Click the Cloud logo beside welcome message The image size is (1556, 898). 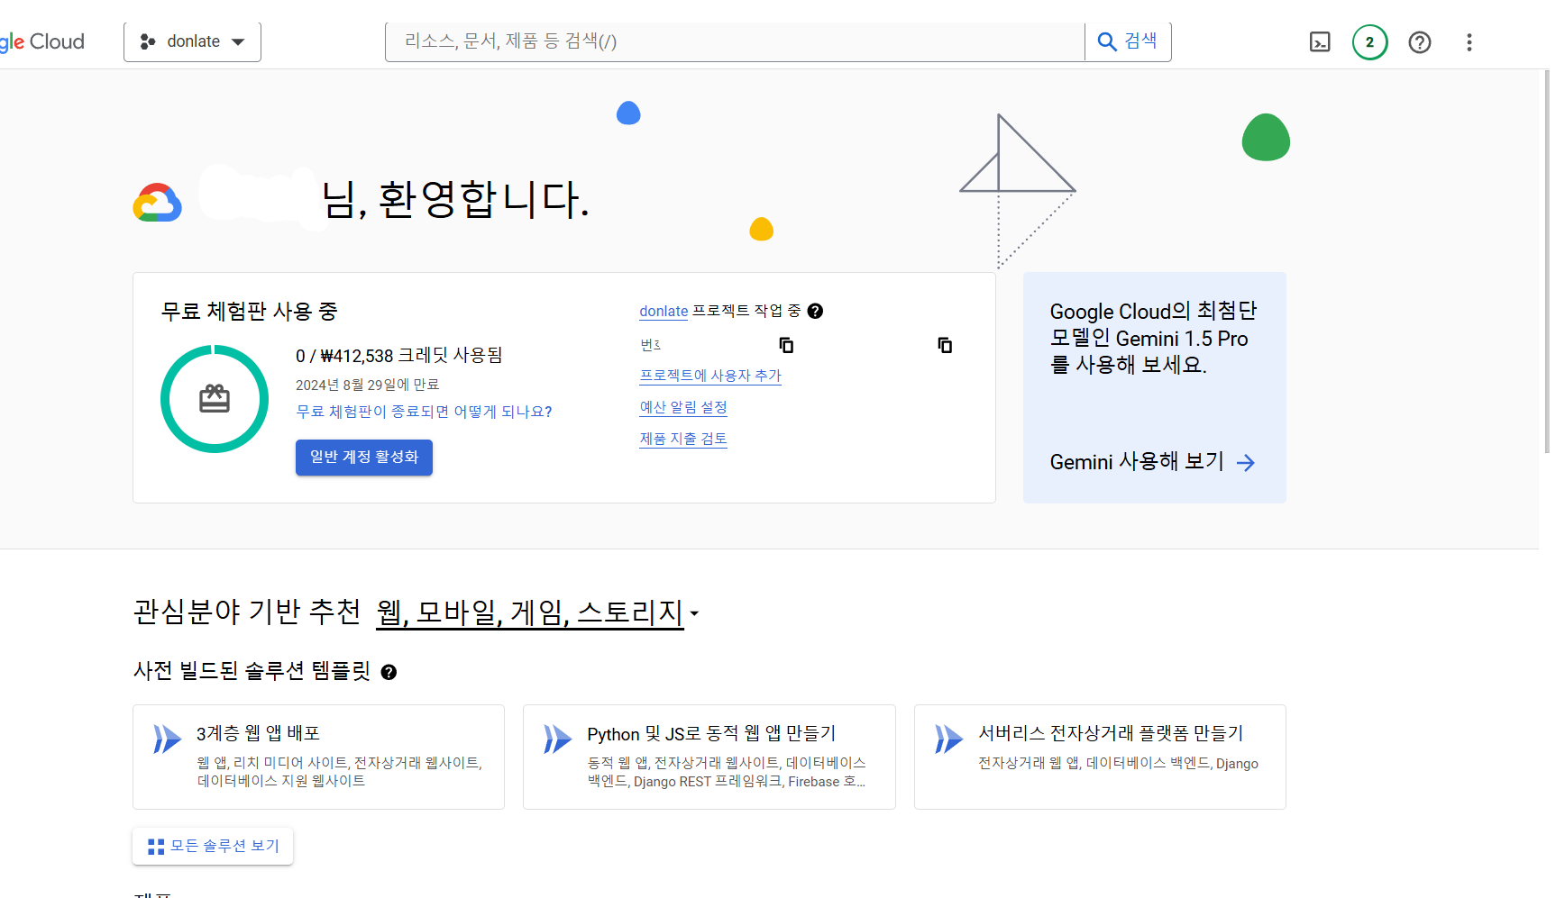(158, 203)
